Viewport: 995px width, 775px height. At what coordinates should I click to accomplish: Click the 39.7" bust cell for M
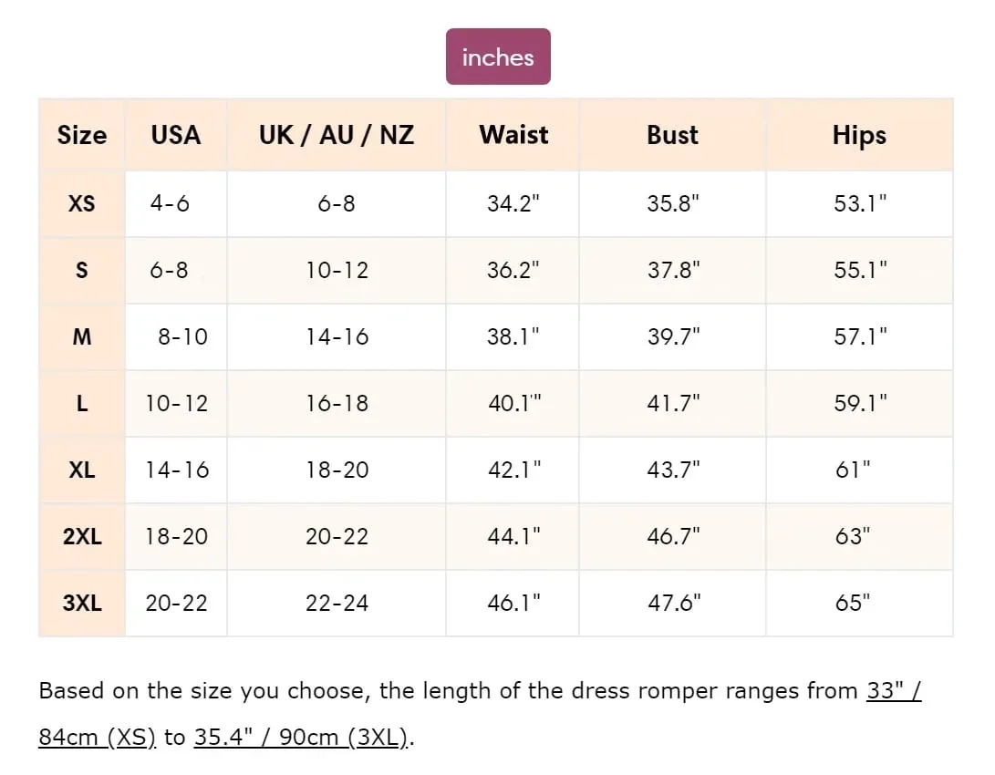click(x=673, y=336)
